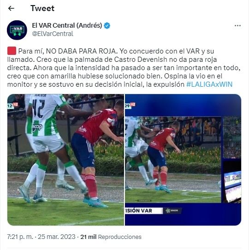The height and width of the screenshot is (250, 249).
Task: Click the Tweet header title
Action: coord(42,8)
